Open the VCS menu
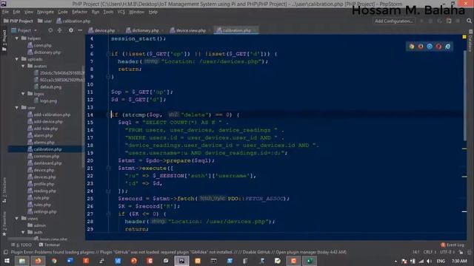 coord(121,12)
